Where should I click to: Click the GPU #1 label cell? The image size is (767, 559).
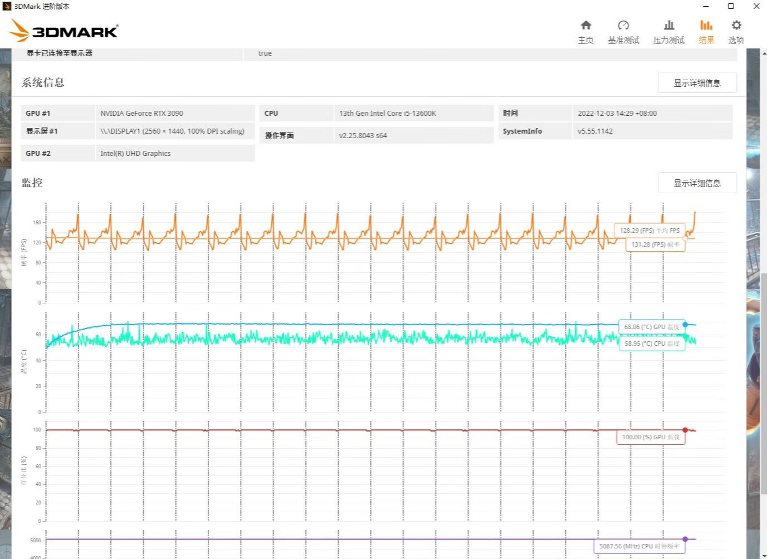point(58,113)
